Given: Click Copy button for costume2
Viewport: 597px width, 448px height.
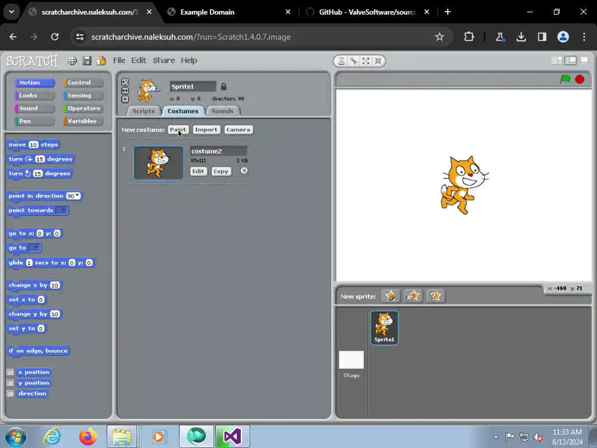Looking at the screenshot, I should pos(221,171).
